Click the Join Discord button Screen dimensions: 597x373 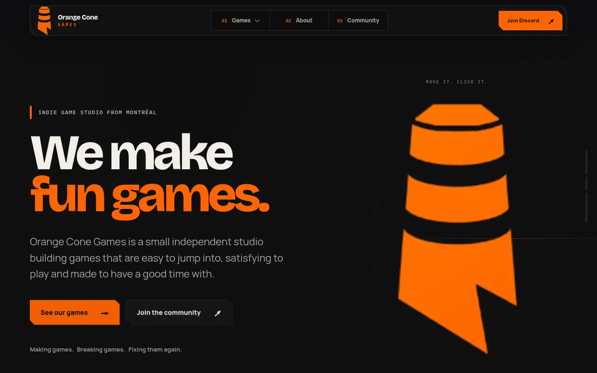tap(530, 21)
